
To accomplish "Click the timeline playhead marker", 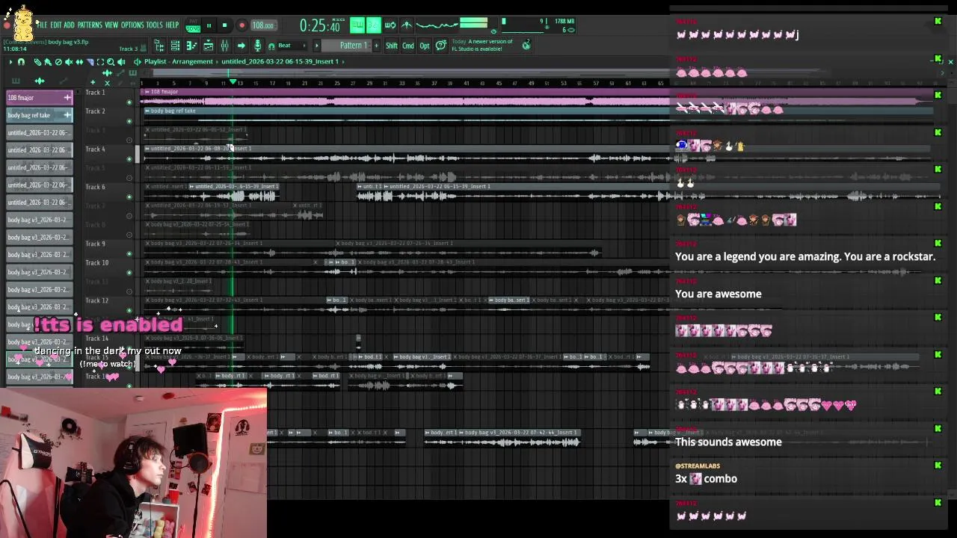I will (233, 81).
